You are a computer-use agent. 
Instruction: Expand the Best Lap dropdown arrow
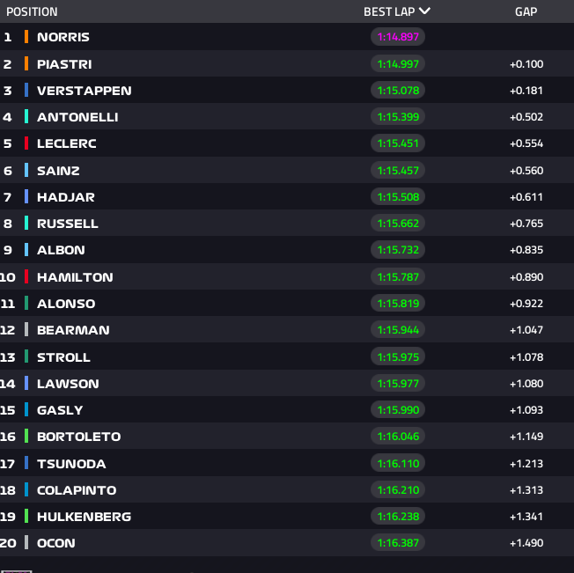coord(424,11)
